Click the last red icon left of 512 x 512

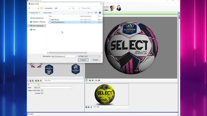coord(41,81)
